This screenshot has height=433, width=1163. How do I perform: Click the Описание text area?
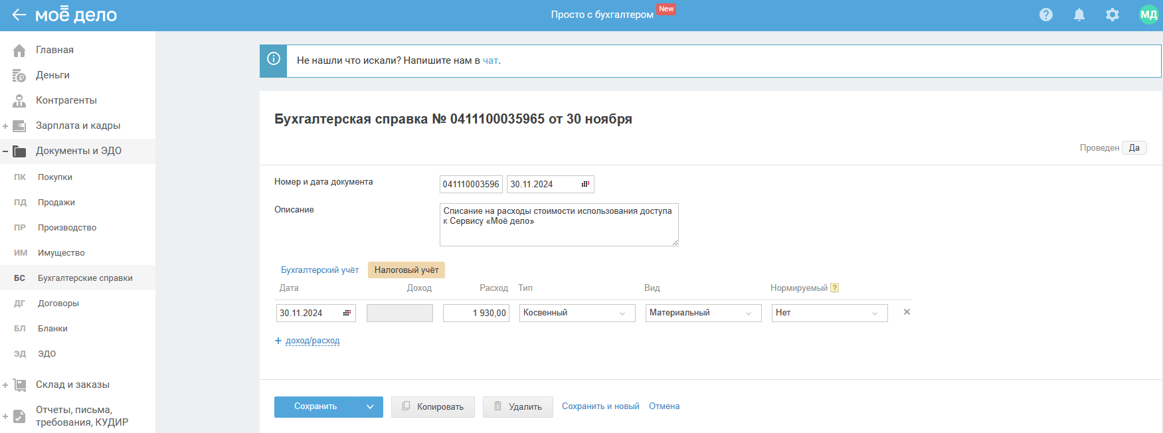(559, 224)
